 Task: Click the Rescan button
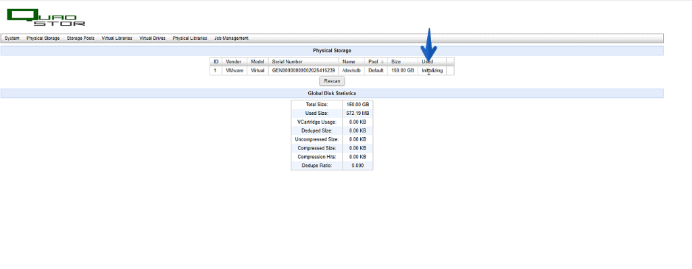[x=332, y=81]
